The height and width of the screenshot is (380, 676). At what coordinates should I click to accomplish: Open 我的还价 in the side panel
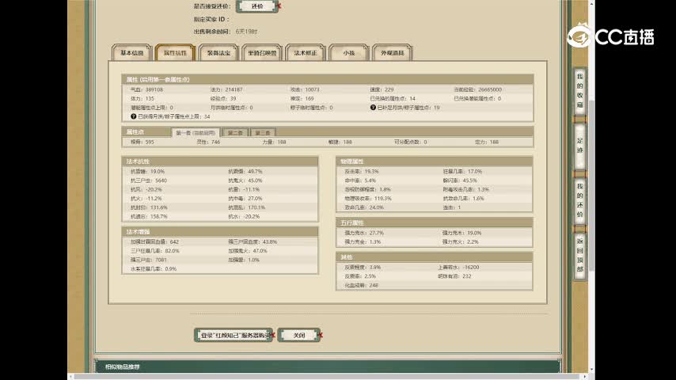coord(579,199)
